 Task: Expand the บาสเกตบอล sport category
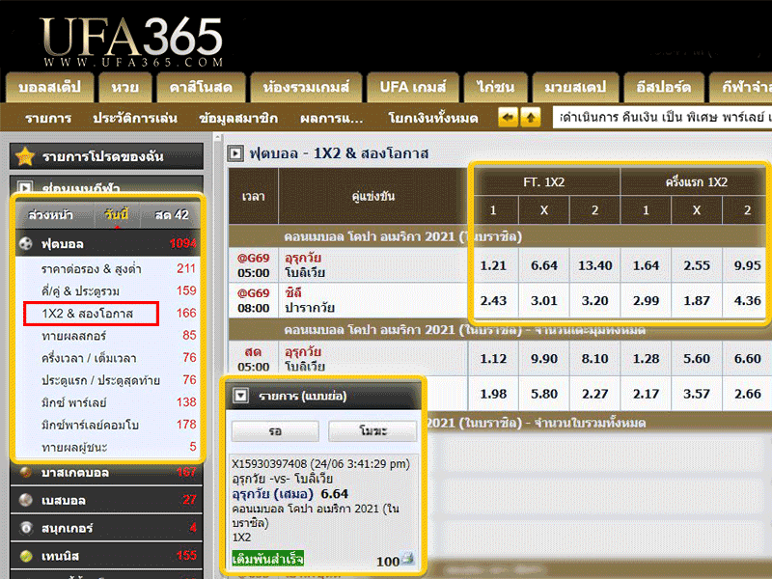point(106,472)
